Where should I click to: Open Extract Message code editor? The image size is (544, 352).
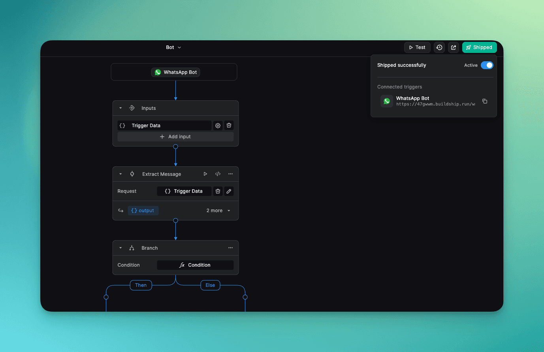218,174
